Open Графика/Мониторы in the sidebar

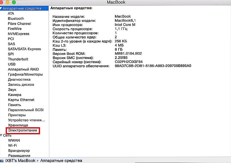pos(25,74)
